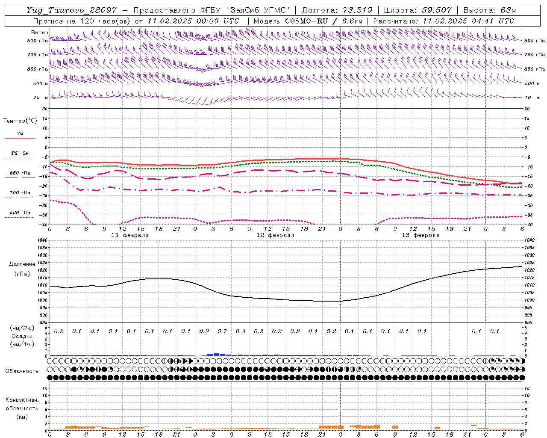
Task: Click the 12 tick on left convective cloud axis
Action: coord(45,388)
